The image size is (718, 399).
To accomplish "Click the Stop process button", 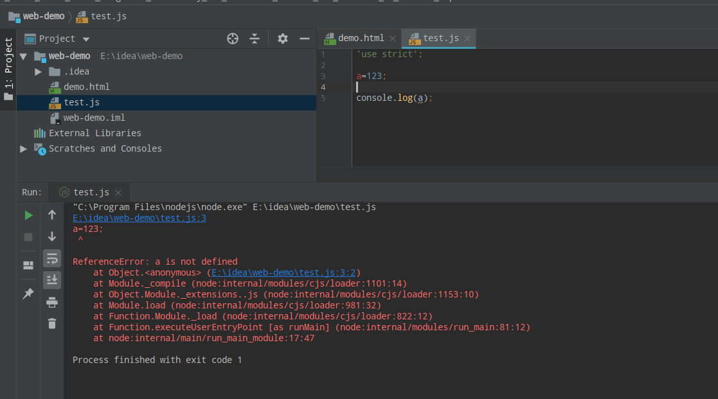I will (x=28, y=237).
